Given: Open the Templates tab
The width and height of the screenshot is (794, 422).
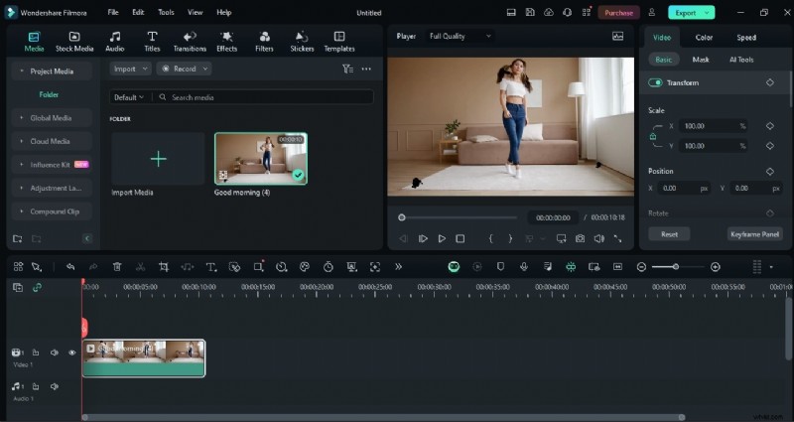Looking at the screenshot, I should (x=339, y=42).
